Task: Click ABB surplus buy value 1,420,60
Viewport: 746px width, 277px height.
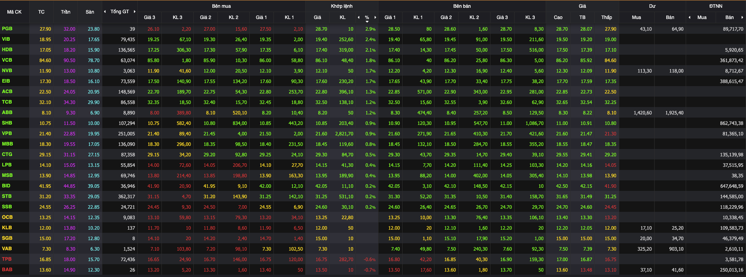Action: point(643,113)
